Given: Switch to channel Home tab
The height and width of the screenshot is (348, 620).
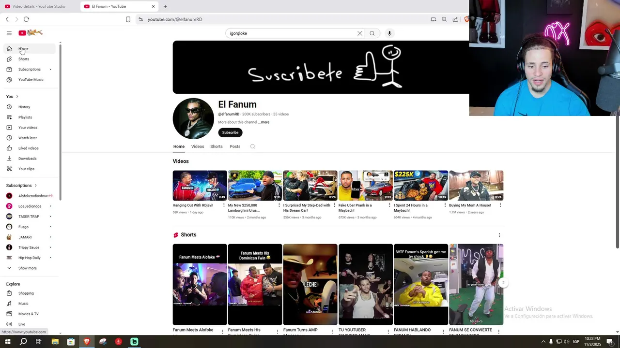Looking at the screenshot, I should (179, 146).
